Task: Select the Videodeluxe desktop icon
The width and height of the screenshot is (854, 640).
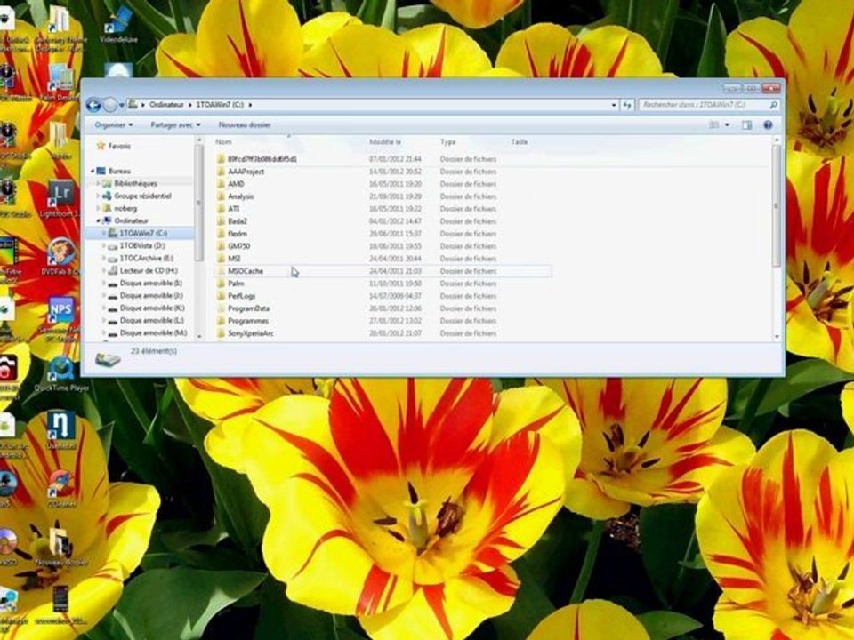Action: 118,25
